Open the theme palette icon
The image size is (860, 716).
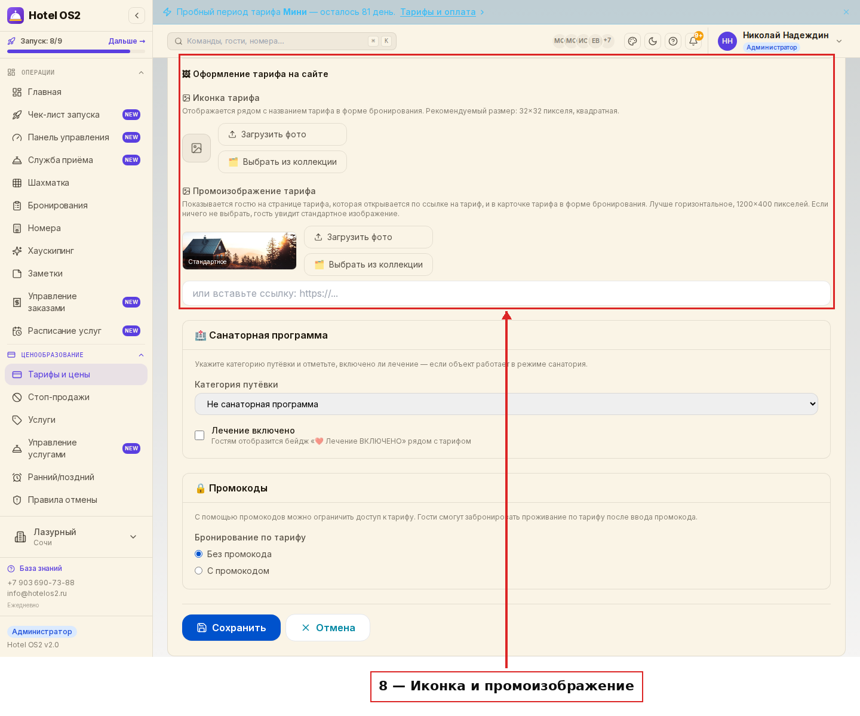[x=632, y=41]
